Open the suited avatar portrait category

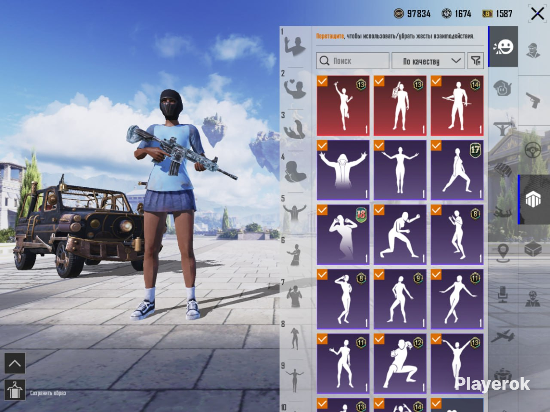click(x=533, y=299)
